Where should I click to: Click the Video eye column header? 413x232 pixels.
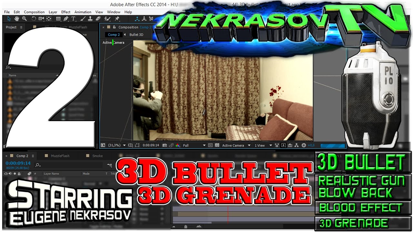(x=6, y=173)
